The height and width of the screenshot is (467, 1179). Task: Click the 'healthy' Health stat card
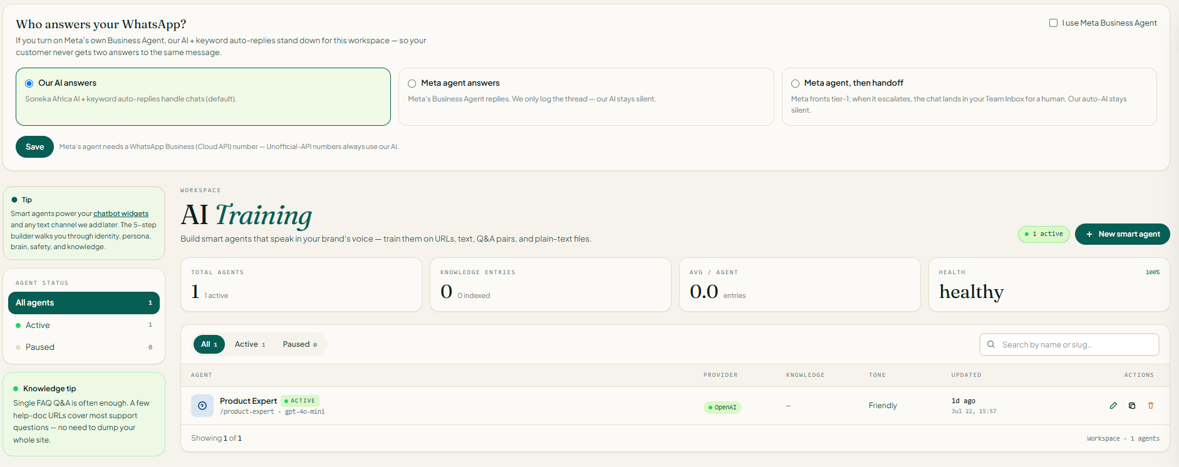[x=1049, y=285]
